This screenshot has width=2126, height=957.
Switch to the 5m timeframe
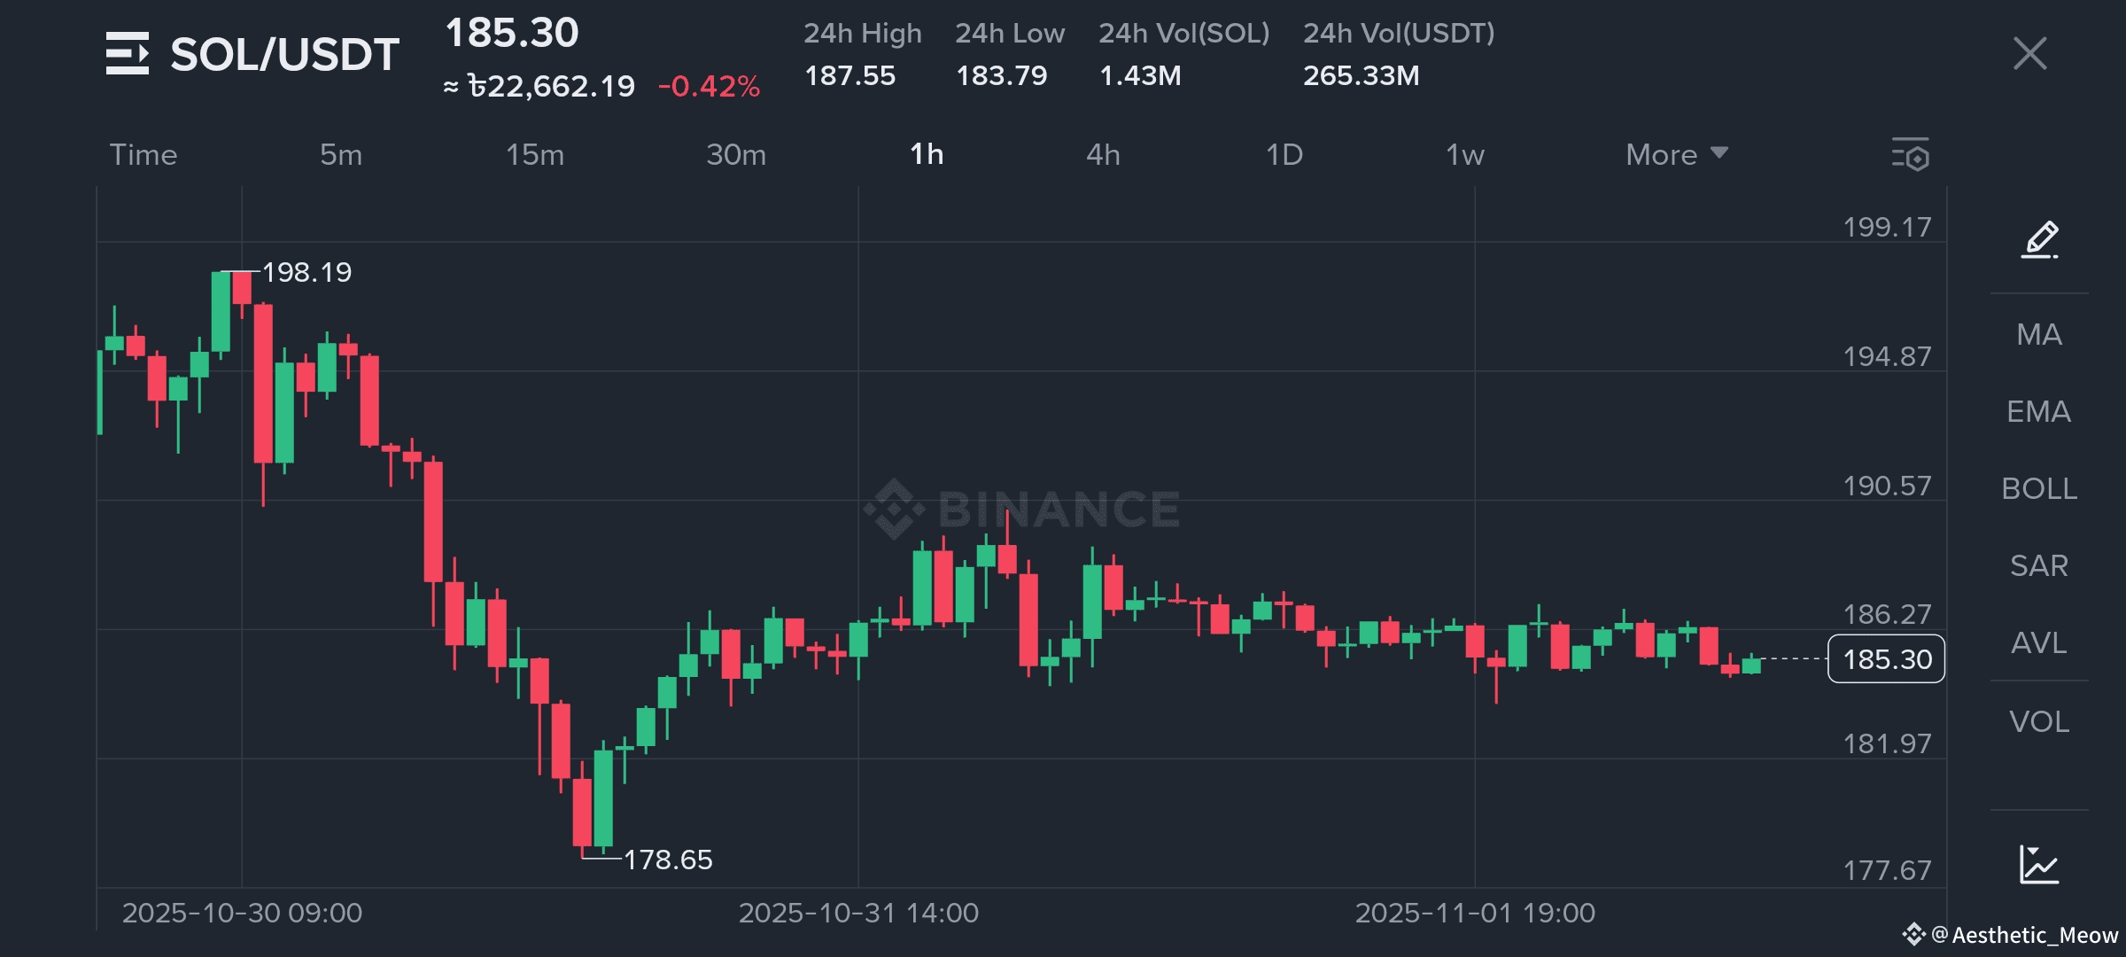341,155
